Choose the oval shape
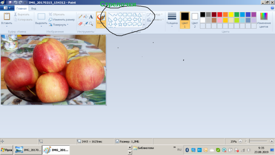Screen dimensions: 275x155 tap(120, 15)
